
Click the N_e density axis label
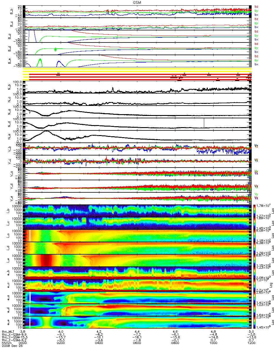click(x=9, y=137)
